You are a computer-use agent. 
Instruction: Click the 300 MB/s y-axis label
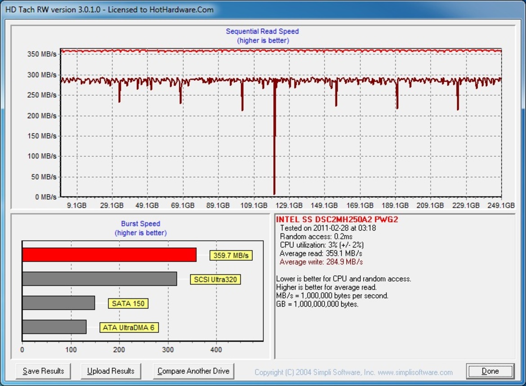[42, 75]
